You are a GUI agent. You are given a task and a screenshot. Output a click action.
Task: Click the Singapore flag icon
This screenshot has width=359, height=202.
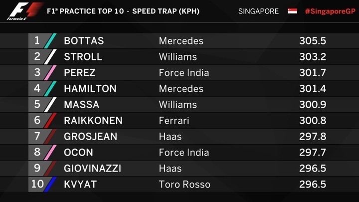click(x=292, y=11)
